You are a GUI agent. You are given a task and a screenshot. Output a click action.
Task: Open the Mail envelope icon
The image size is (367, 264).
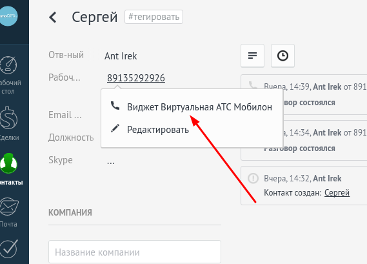click(8, 207)
